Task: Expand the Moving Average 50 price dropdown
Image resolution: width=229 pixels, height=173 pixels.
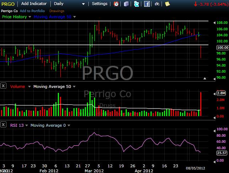Action: click(75, 17)
